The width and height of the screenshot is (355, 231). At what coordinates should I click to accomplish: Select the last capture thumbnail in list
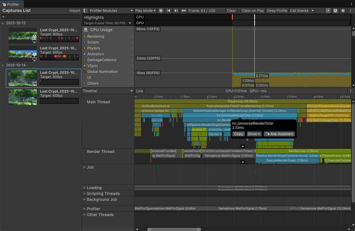tap(23, 97)
